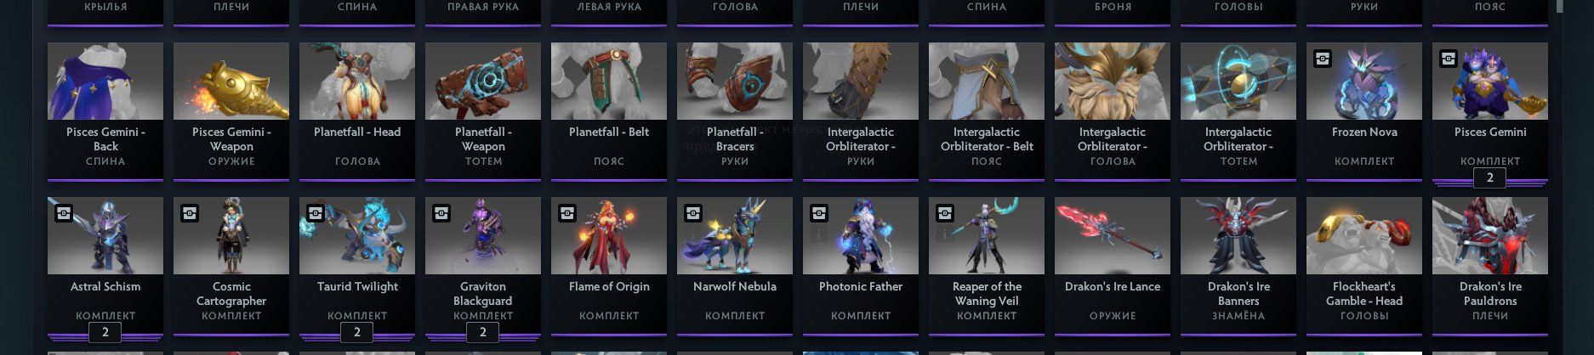1594x355 pixels.
Task: Click Drakon's Ire Pauldrons item name
Action: 1490,294
